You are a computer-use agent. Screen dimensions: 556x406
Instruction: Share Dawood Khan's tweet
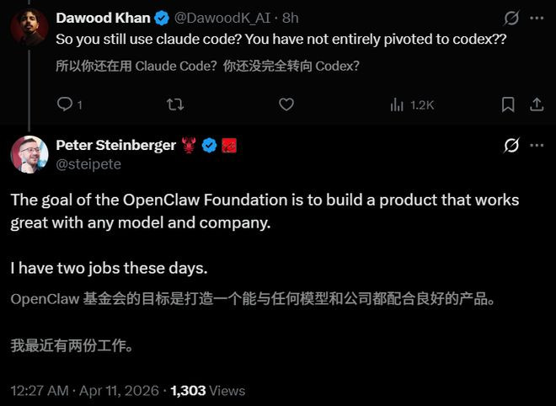(535, 104)
